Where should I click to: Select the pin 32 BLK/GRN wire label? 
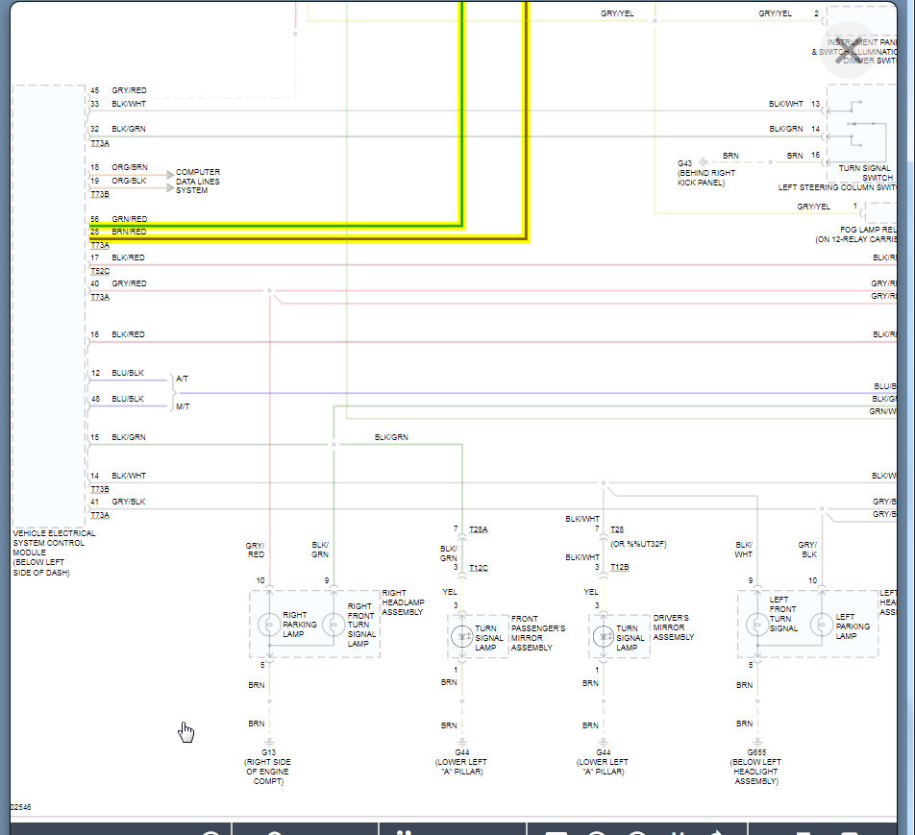(x=129, y=129)
